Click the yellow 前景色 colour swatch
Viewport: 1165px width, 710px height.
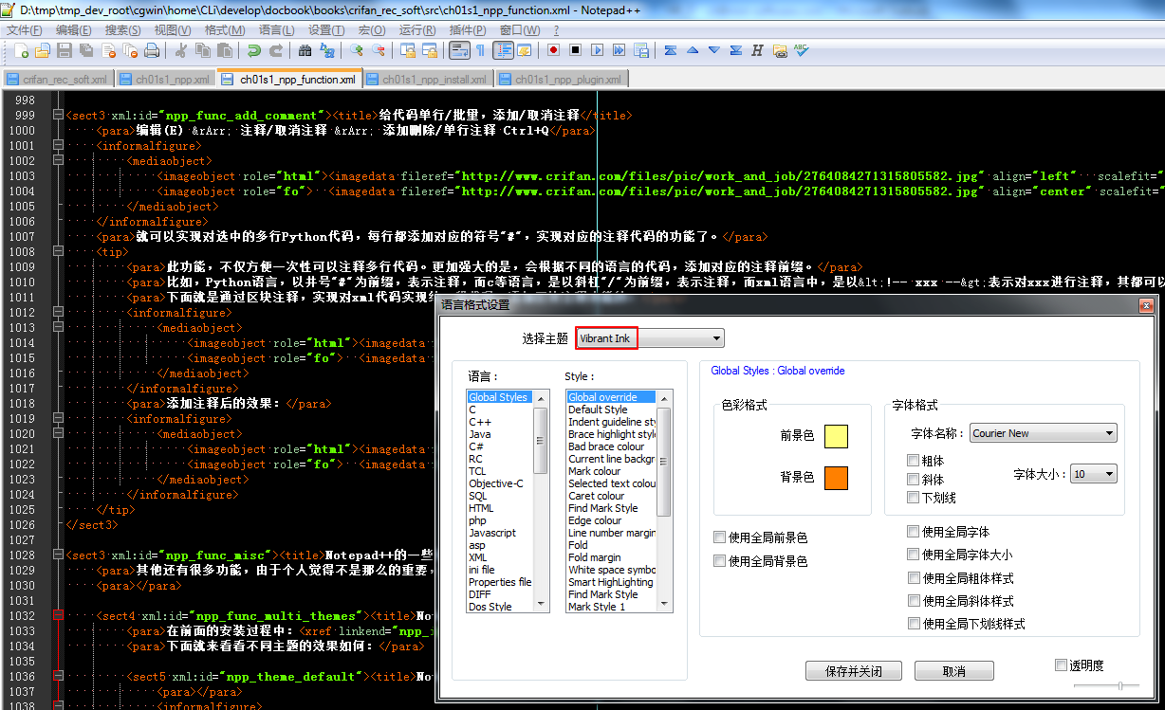tap(836, 436)
